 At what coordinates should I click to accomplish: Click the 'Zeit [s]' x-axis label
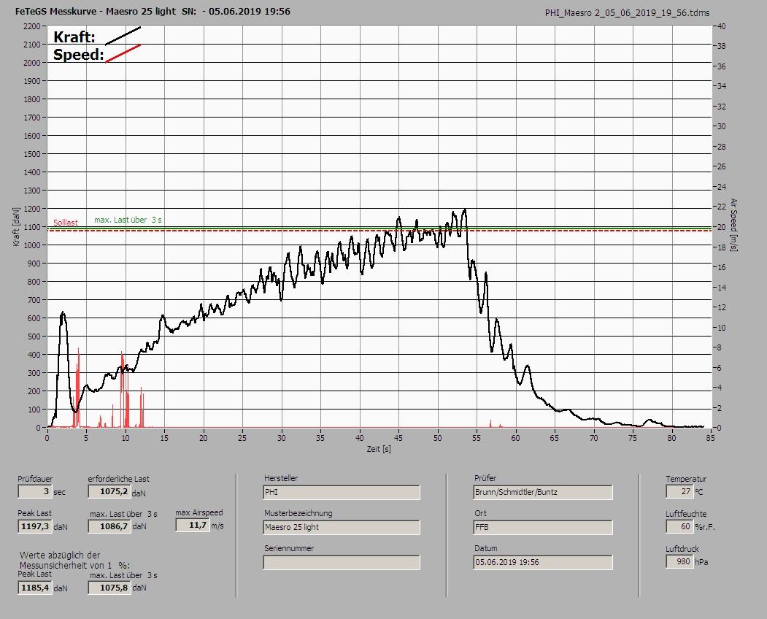(379, 449)
